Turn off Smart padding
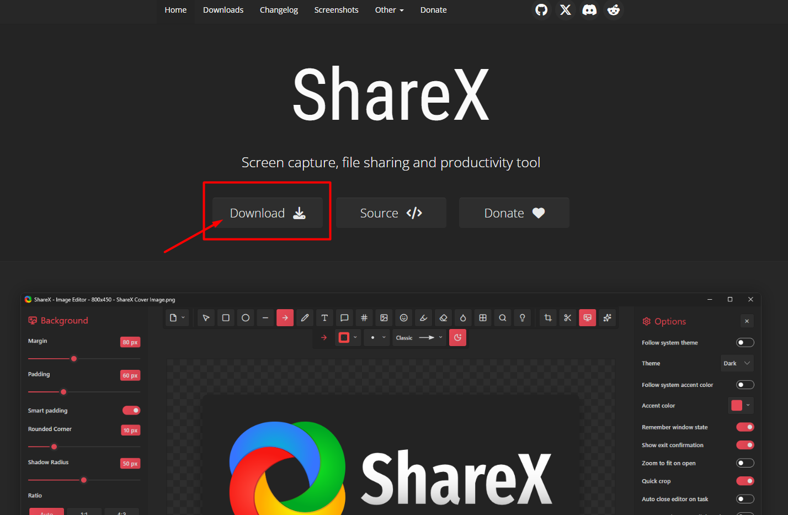 [x=131, y=410]
